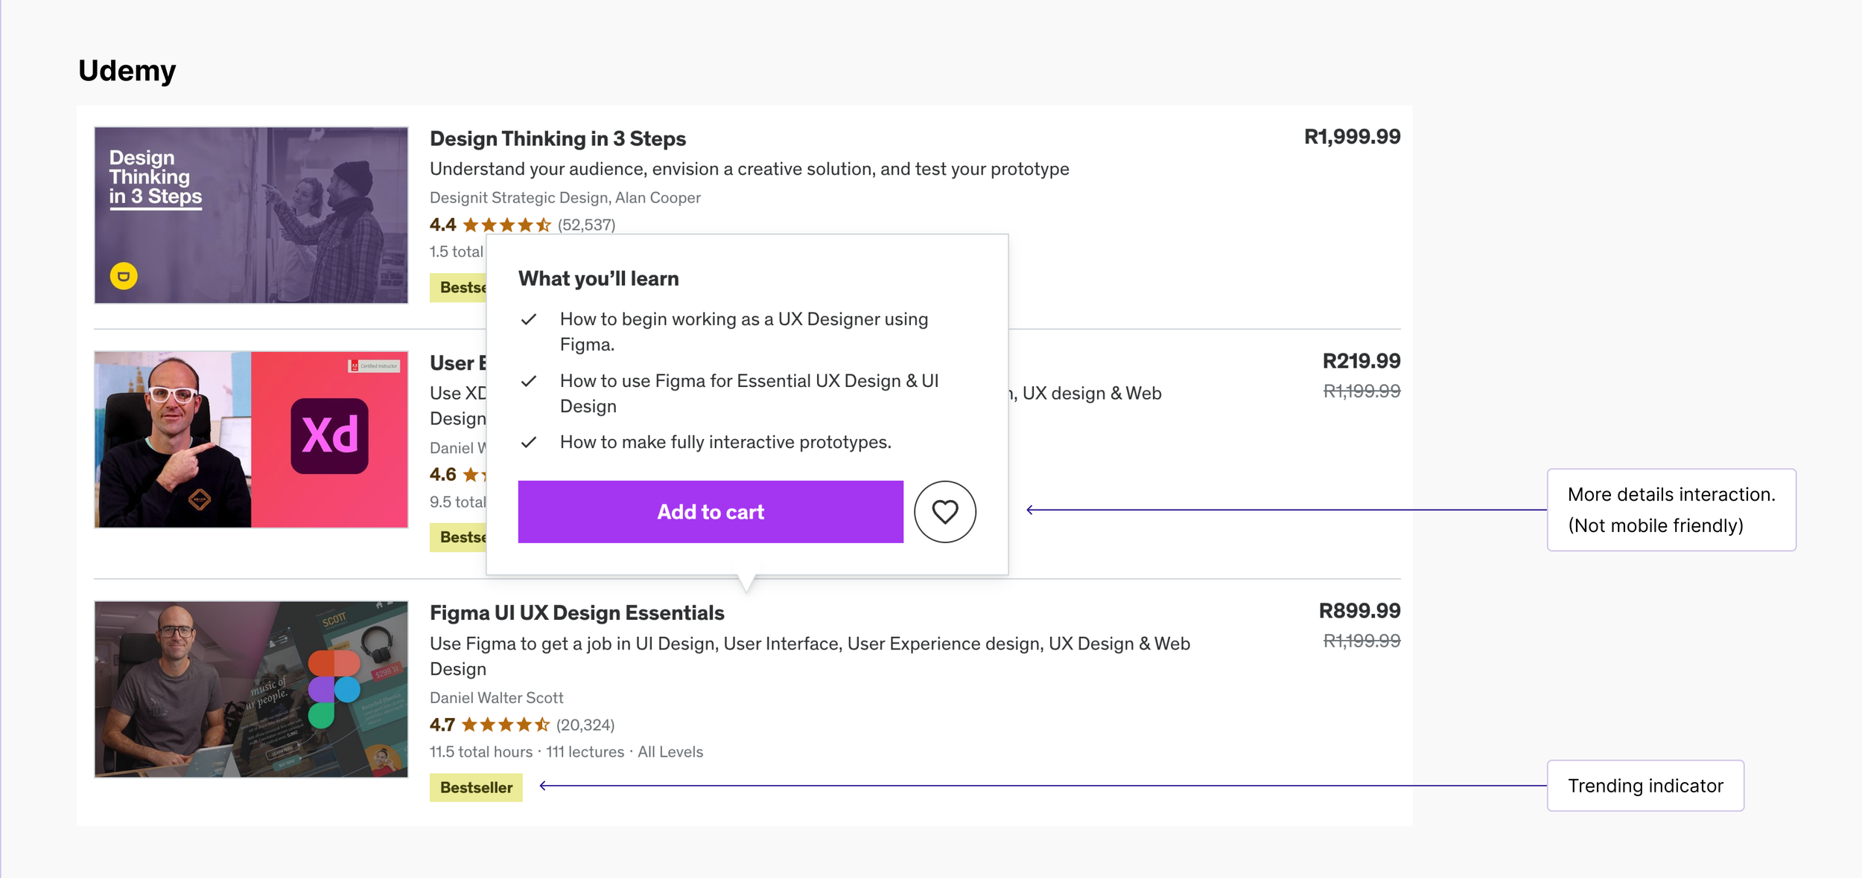Click the Trending indicator annotation box
The image size is (1862, 878).
pyautogui.click(x=1645, y=786)
